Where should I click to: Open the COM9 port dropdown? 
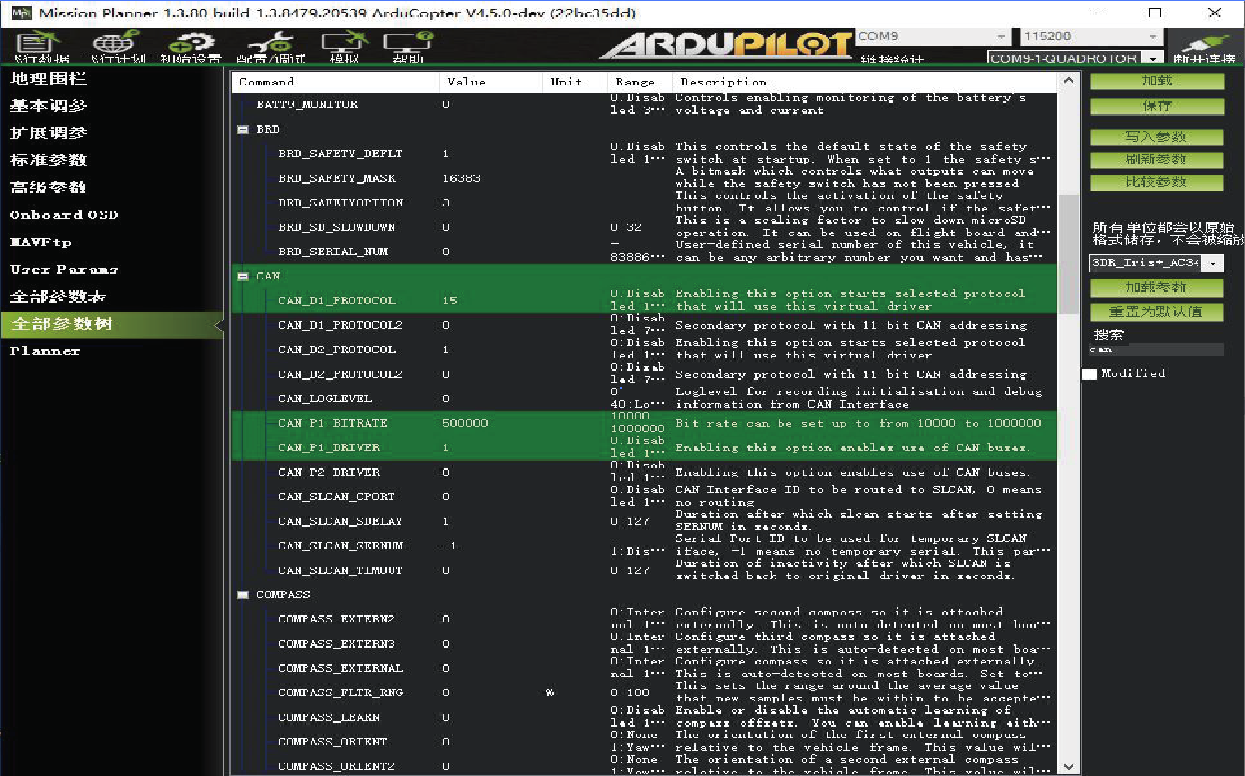(1001, 37)
